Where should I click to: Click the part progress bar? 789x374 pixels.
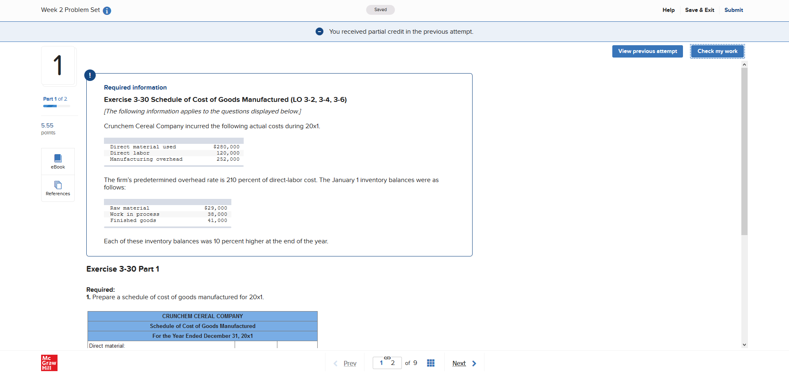[57, 106]
